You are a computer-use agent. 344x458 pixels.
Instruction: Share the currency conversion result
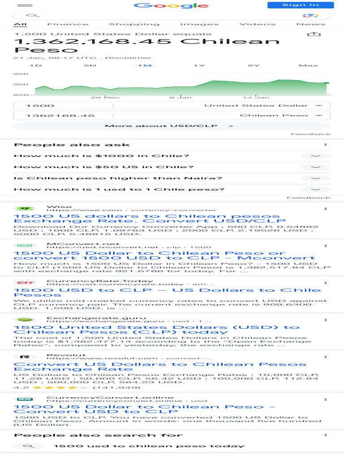coord(314,34)
